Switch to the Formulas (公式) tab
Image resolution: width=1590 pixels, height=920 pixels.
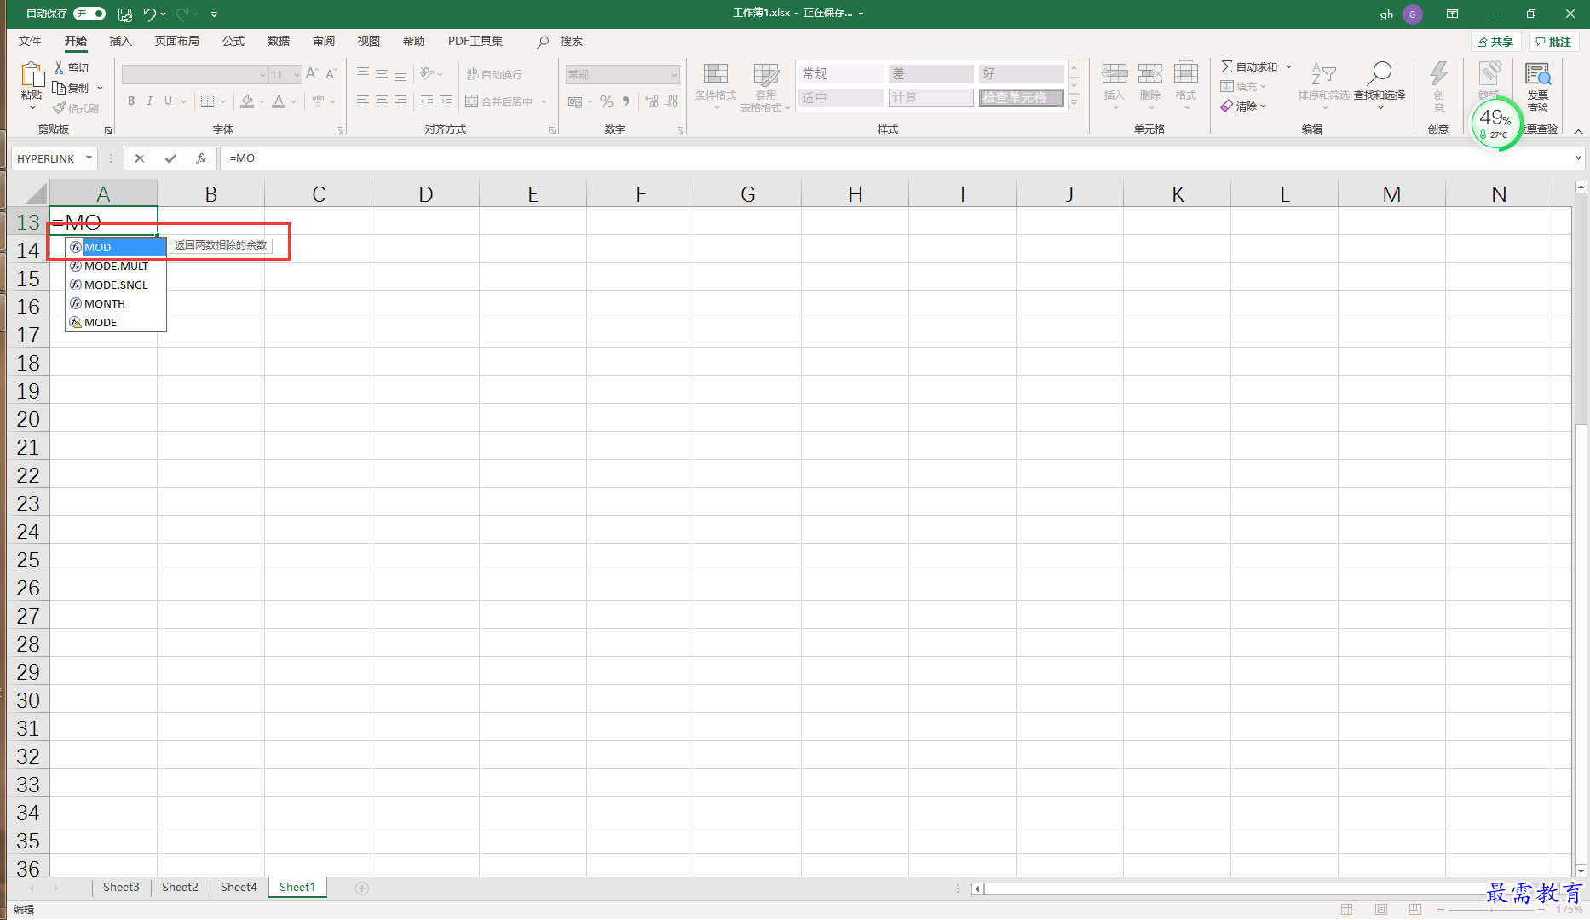(233, 41)
